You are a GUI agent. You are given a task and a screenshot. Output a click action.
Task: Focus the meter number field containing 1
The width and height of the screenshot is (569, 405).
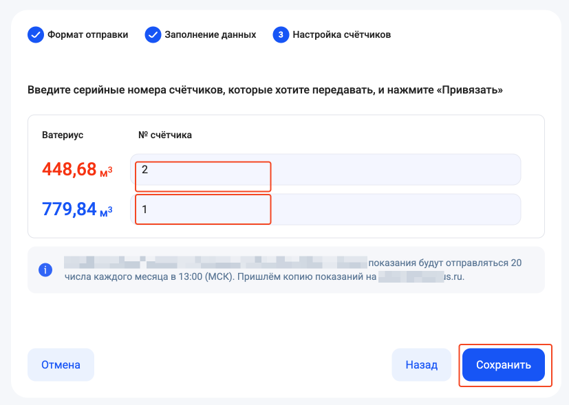[x=325, y=209]
